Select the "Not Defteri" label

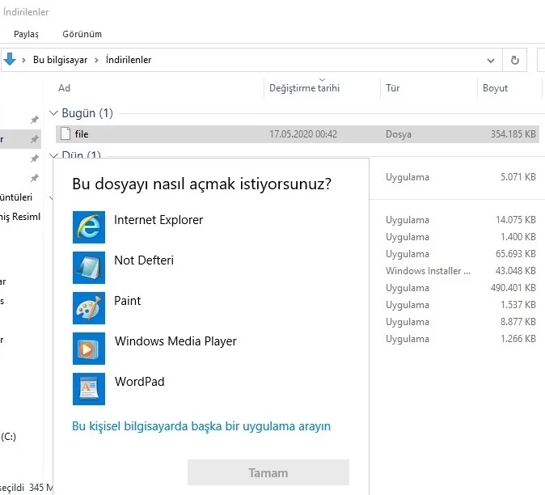[144, 260]
